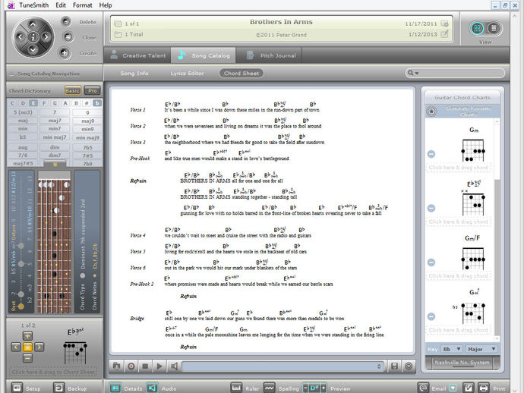This screenshot has height=393, width=524.
Task: Click the audio Play button
Action: point(159,366)
